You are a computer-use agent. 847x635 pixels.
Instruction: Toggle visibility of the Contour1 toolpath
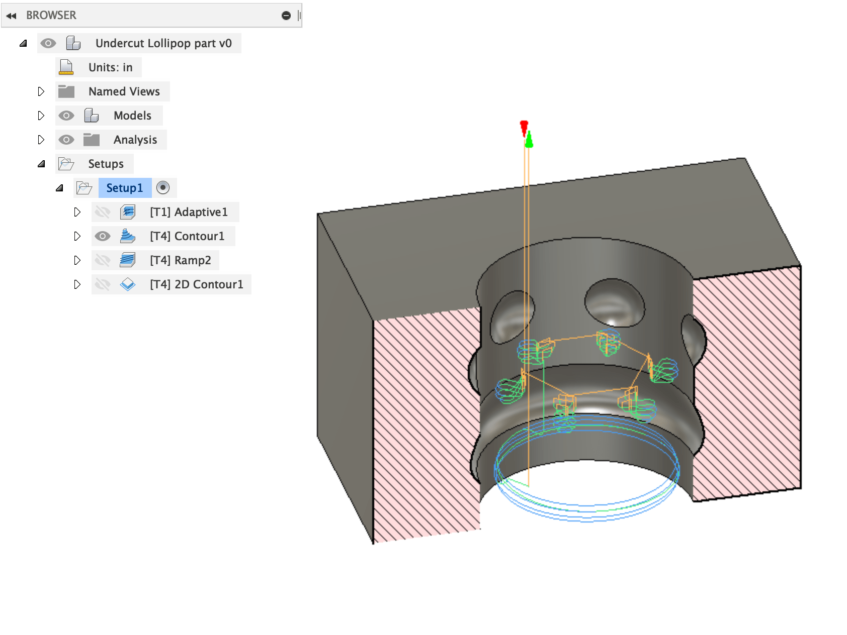pyautogui.click(x=103, y=236)
